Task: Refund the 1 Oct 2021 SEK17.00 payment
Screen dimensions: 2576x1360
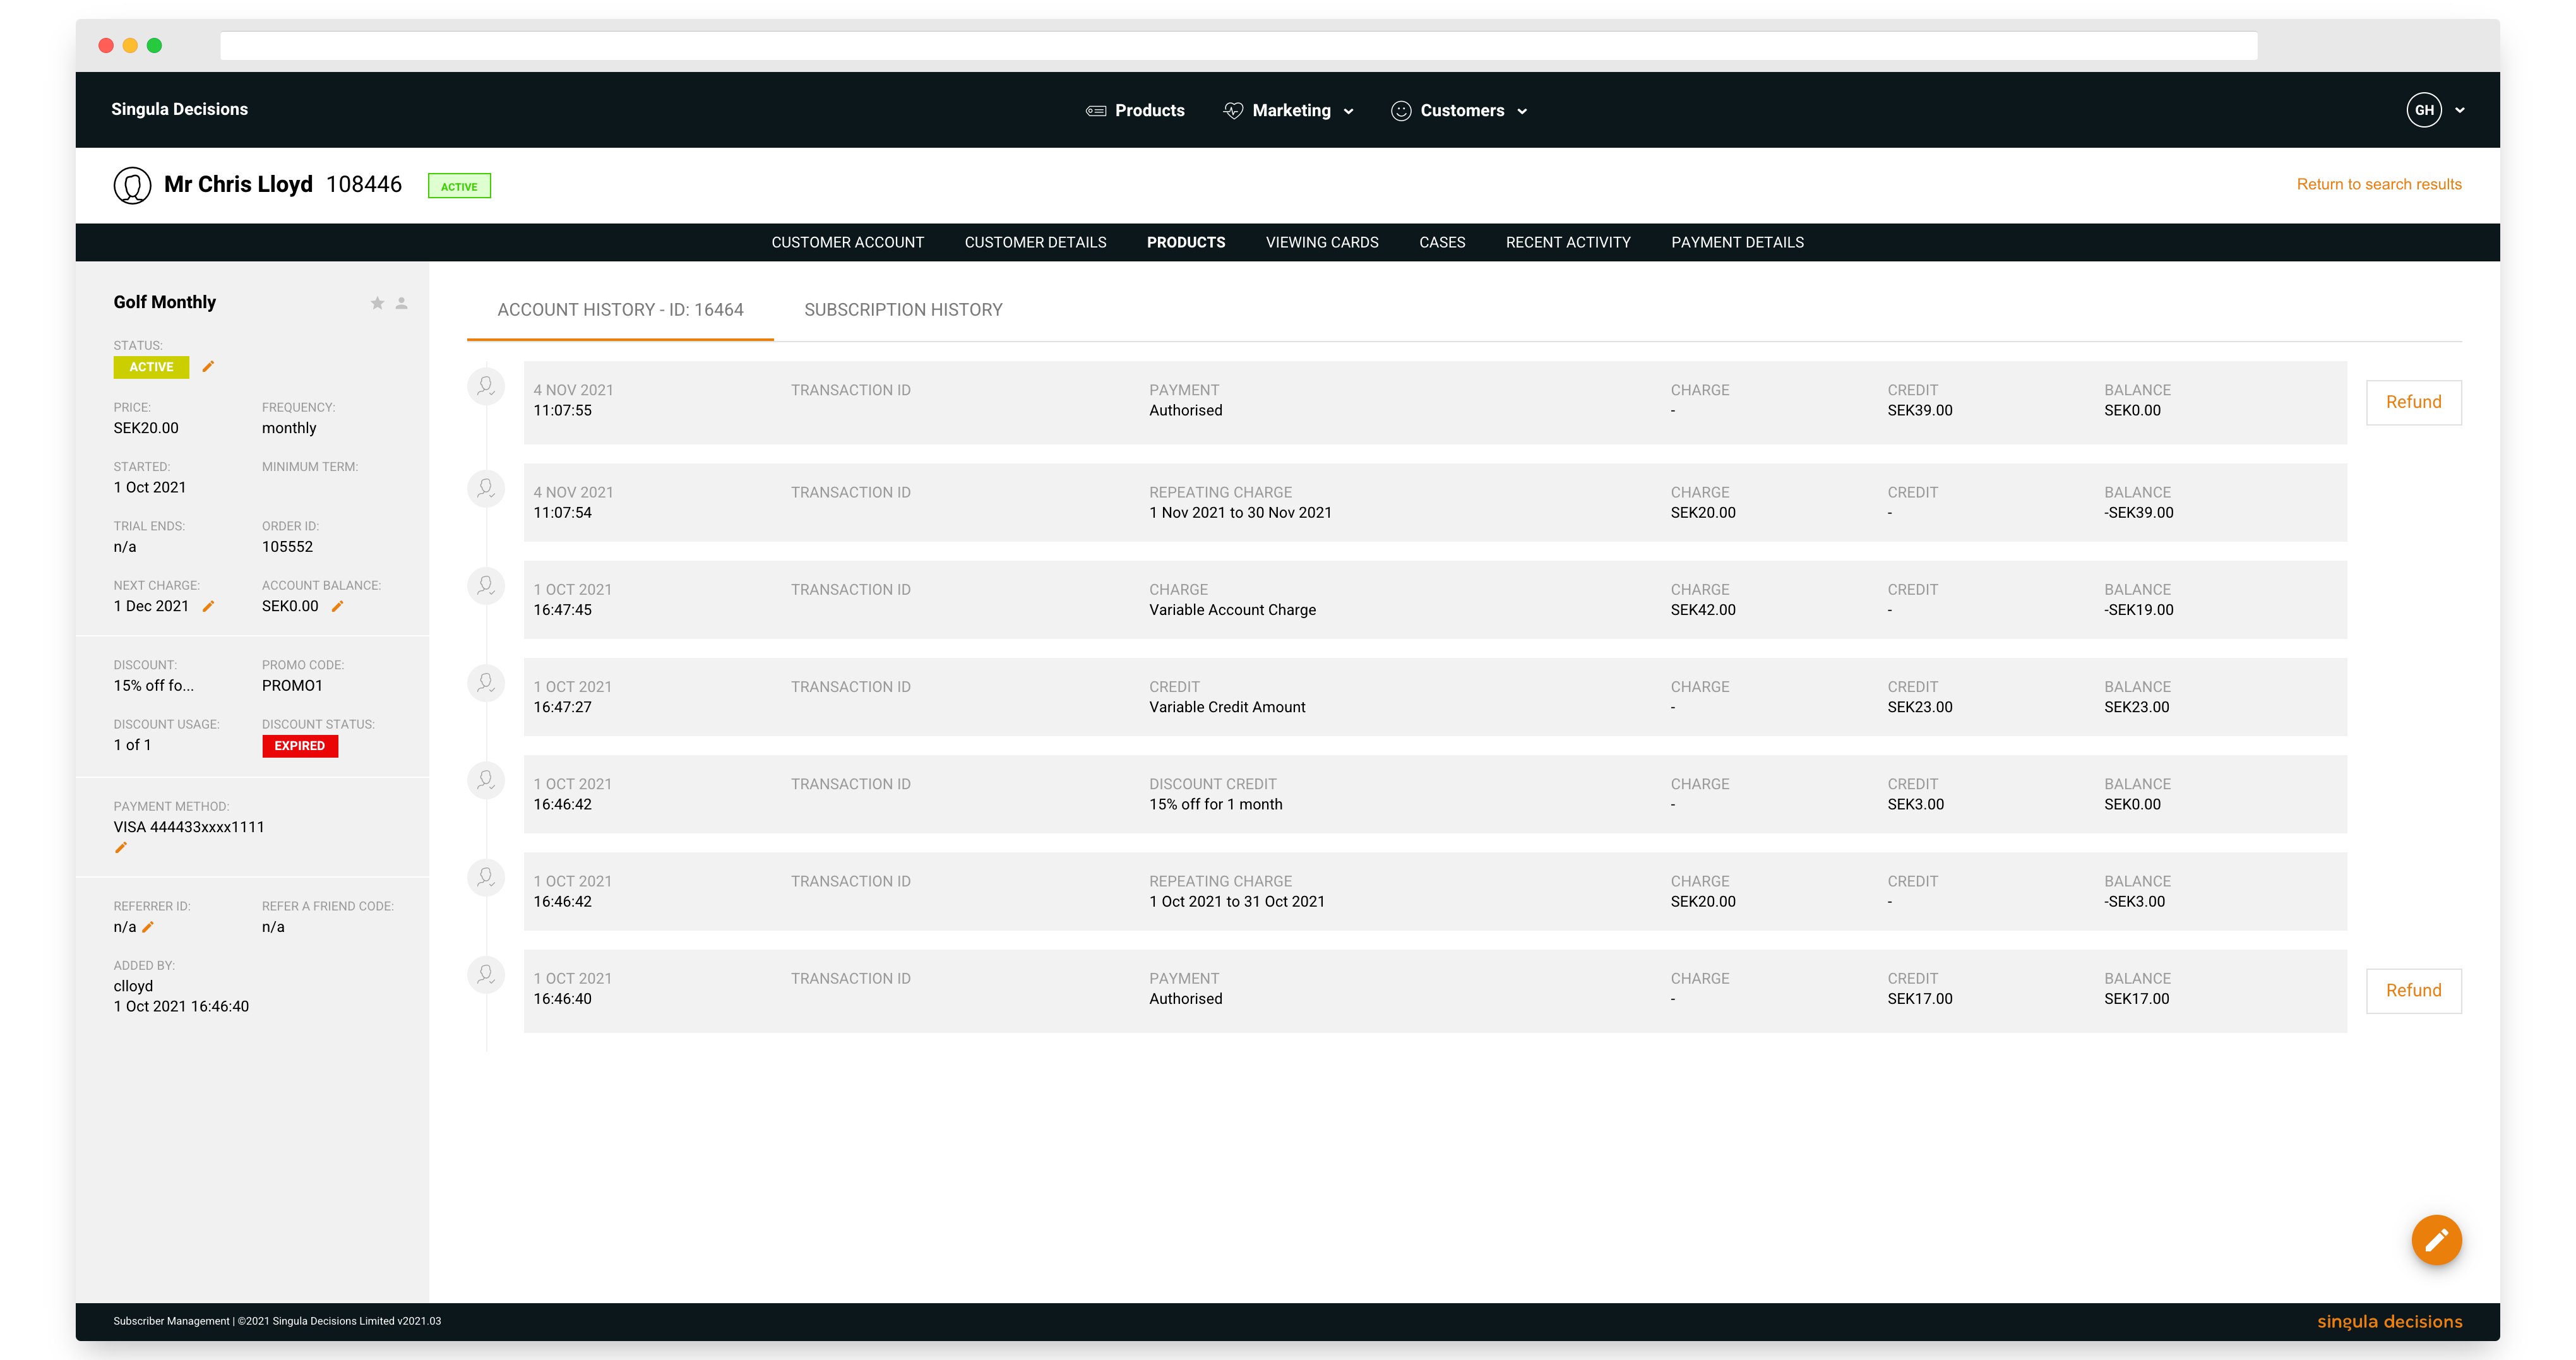Action: pyautogui.click(x=2413, y=990)
